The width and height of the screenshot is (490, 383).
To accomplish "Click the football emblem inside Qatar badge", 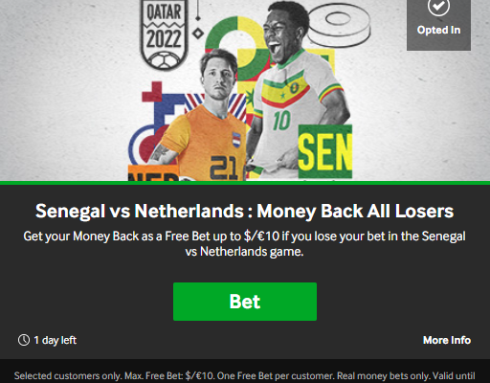I will pos(165,60).
